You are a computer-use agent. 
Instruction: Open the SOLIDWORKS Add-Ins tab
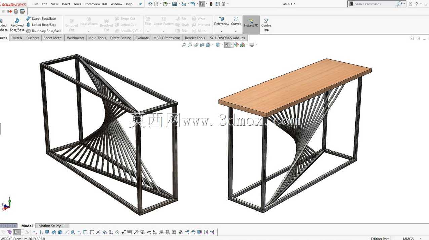point(227,38)
